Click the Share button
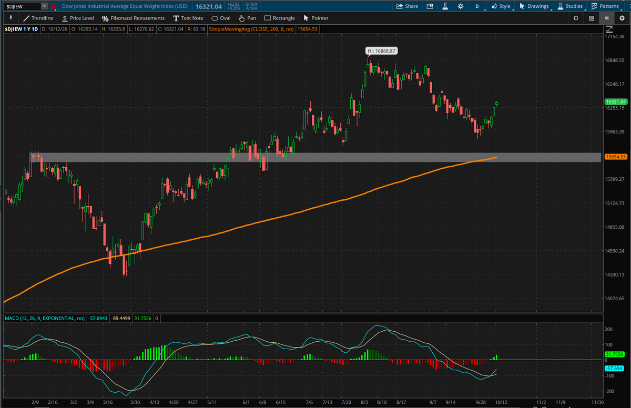This screenshot has height=408, width=631. pos(407,6)
